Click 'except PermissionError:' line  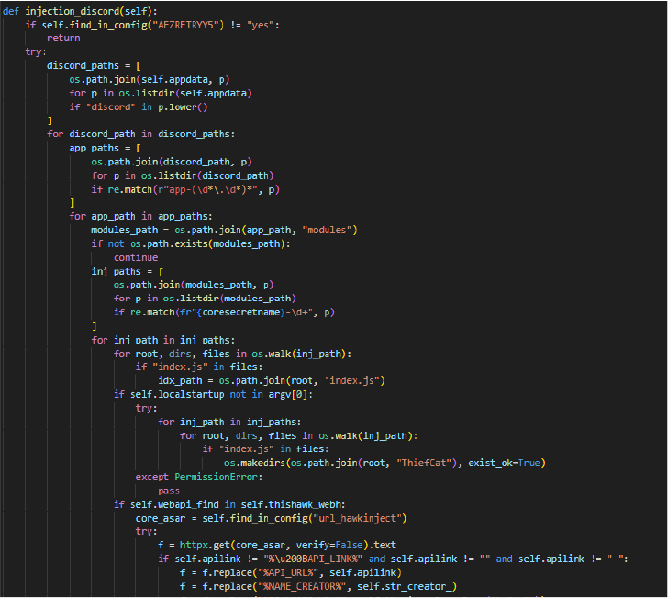click(x=199, y=477)
